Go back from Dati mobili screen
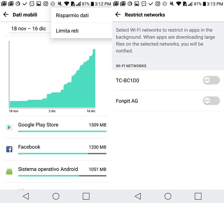This screenshot has height=203, width=224. point(6,14)
